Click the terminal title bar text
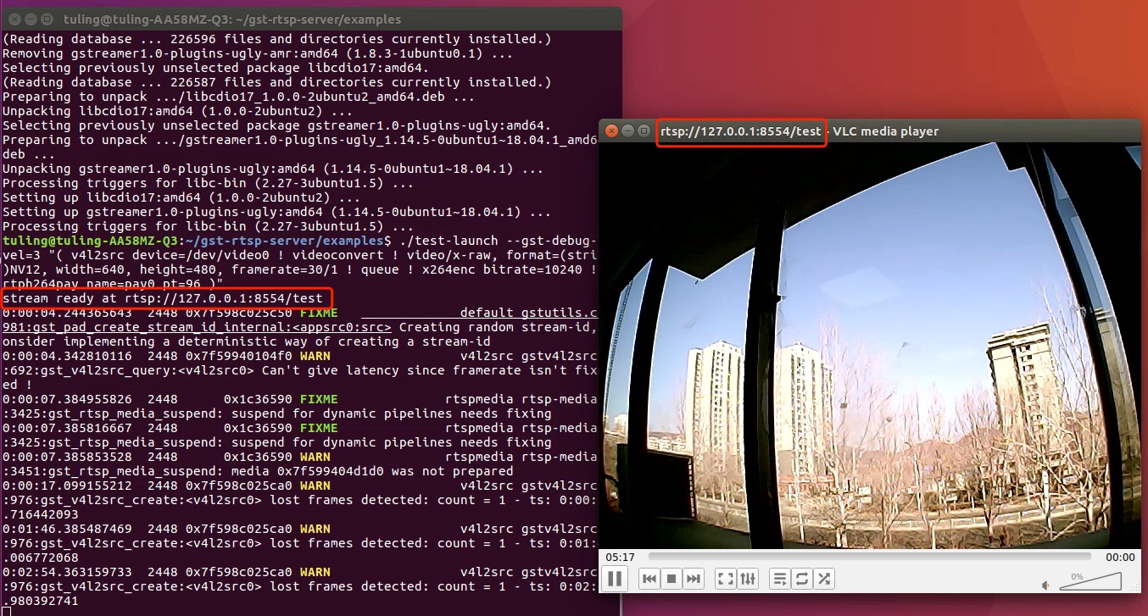 pos(231,19)
